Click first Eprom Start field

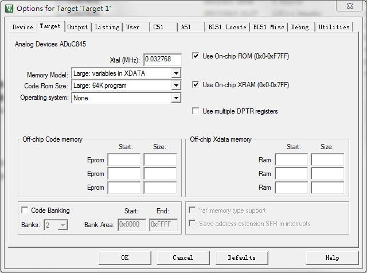124,160
